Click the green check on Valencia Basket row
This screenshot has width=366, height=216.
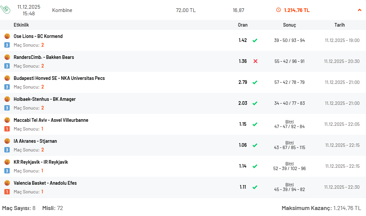point(255,187)
